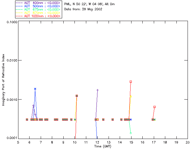Click the red square peak marker just after 10:00

coord(77,96)
